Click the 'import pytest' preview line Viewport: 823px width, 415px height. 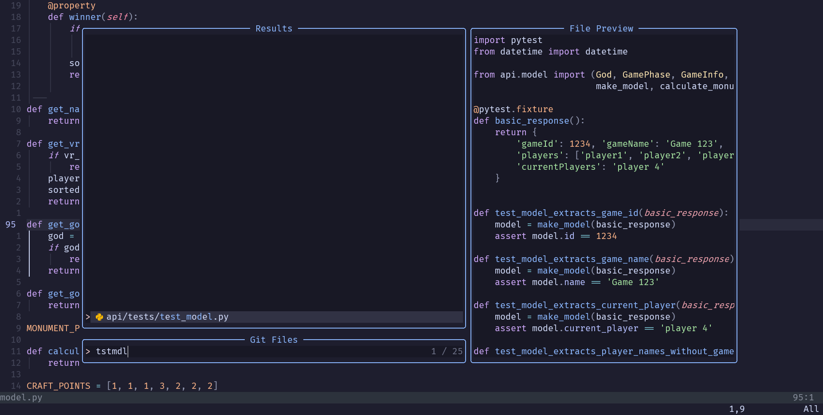(x=508, y=40)
